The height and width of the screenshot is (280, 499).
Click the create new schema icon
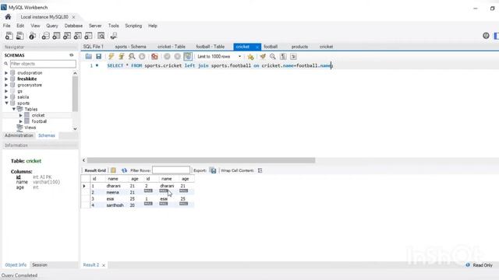tap(45, 36)
